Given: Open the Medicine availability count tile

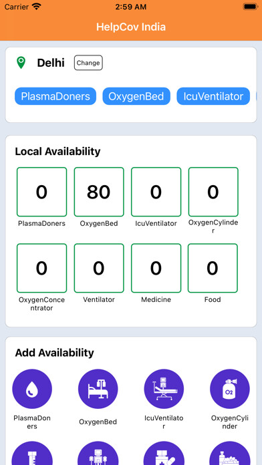Looking at the screenshot, I should point(156,268).
